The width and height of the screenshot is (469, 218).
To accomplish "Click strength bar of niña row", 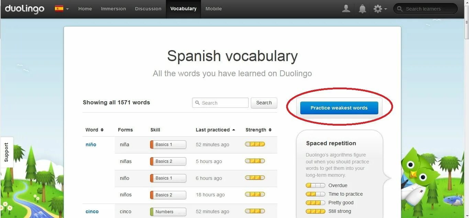I will click(255, 144).
